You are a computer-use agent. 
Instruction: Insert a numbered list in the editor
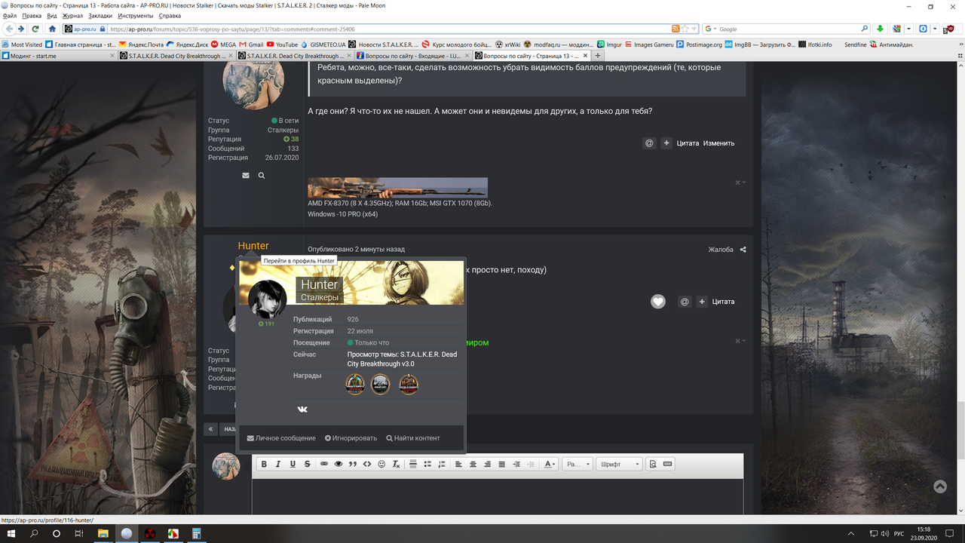pos(442,464)
